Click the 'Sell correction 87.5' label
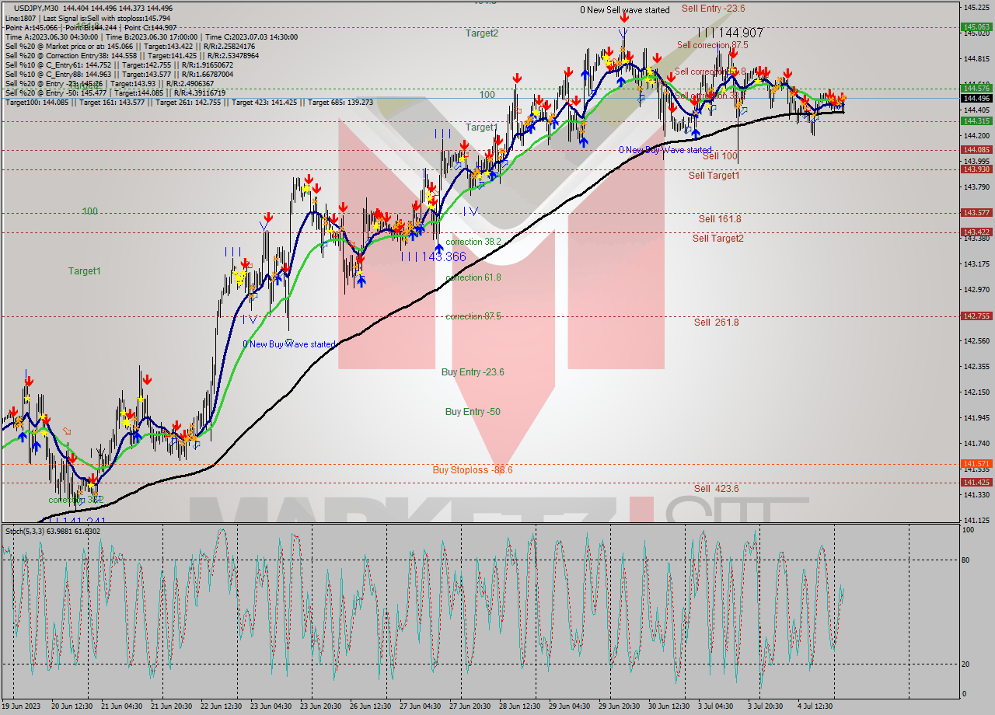 712,45
